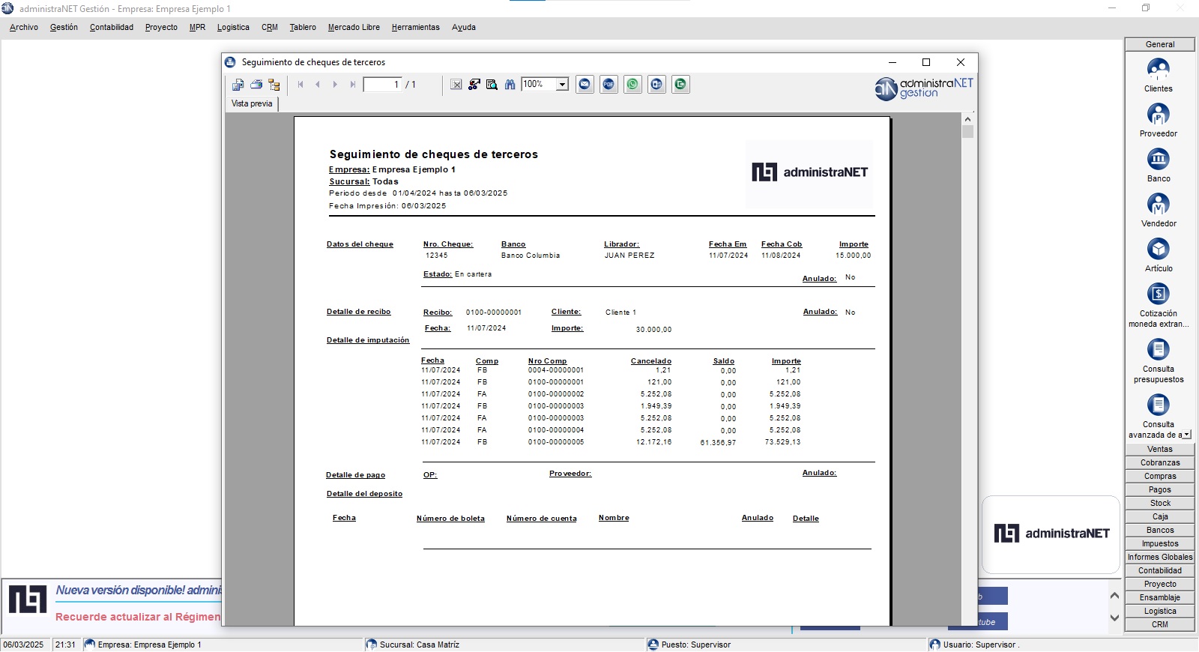Click the Informes Globales sidebar button

coord(1160,558)
